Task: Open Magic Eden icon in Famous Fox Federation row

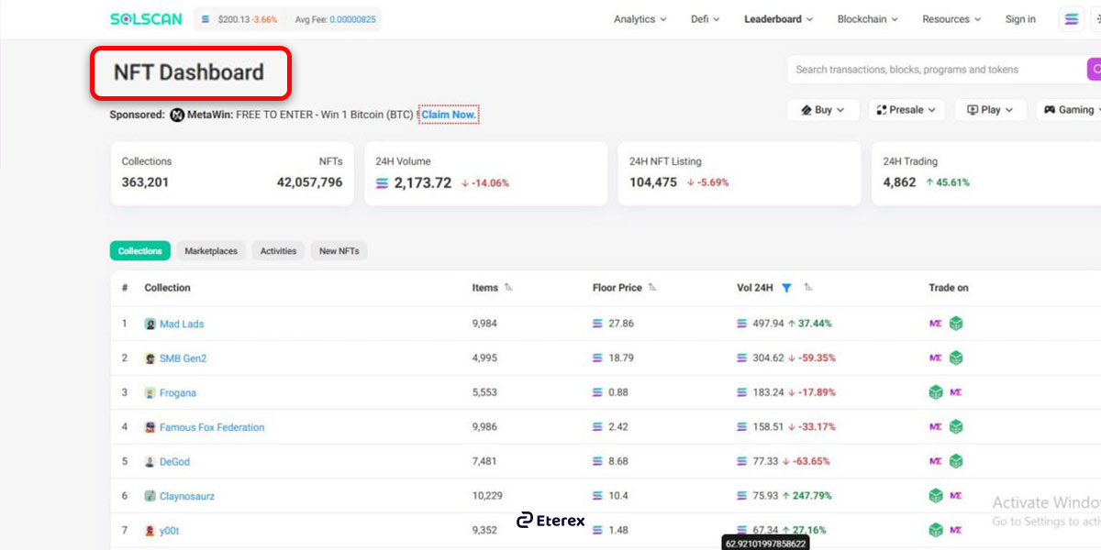Action: click(935, 426)
